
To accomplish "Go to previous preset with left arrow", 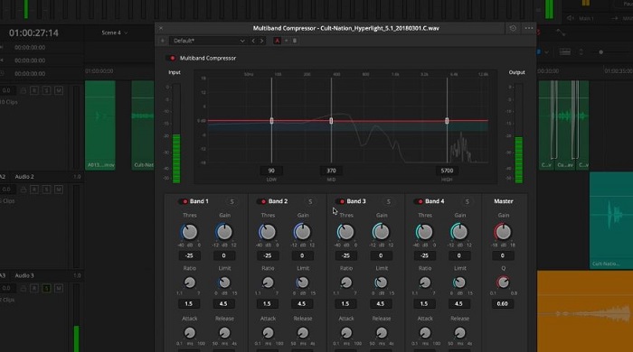I will [253, 41].
